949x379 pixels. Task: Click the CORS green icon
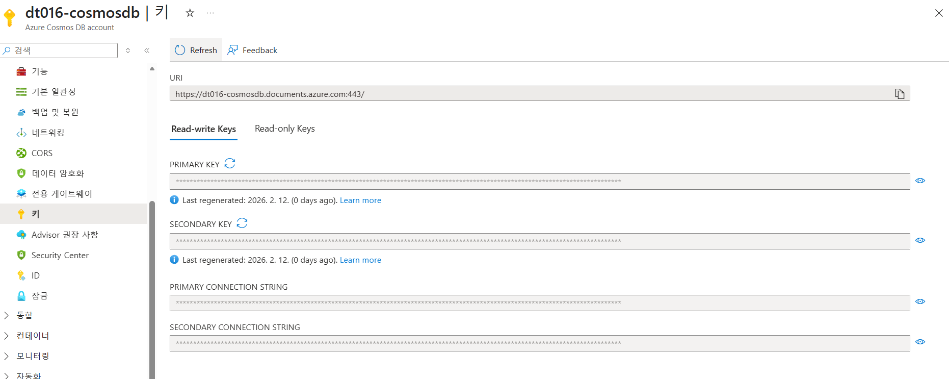click(21, 153)
